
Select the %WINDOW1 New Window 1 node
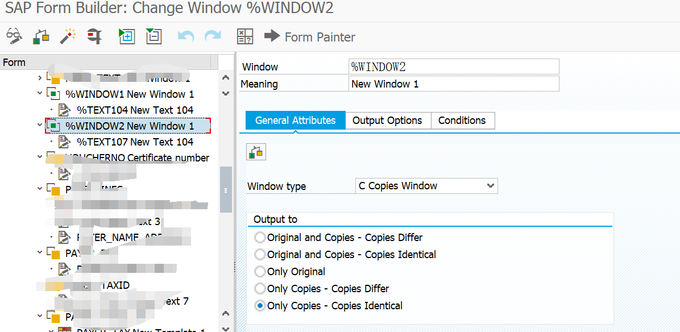(130, 94)
